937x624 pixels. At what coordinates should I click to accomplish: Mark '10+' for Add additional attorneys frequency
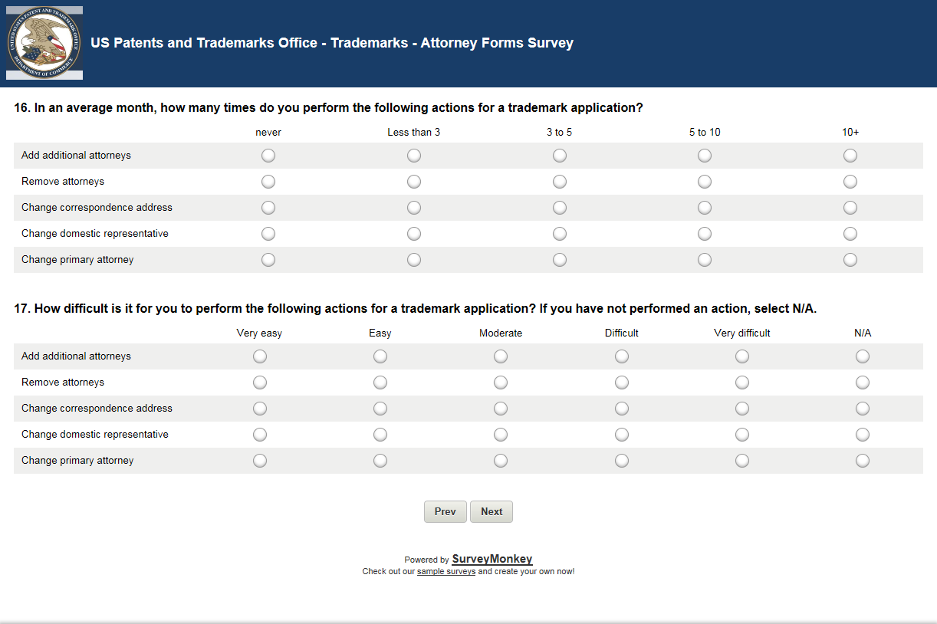point(850,156)
